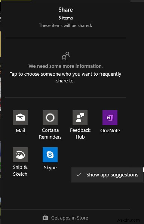Tap to choose someone to share with
The image size is (144, 224).
65,77
